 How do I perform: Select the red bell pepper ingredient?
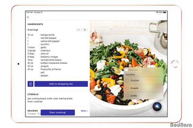pos(49,38)
